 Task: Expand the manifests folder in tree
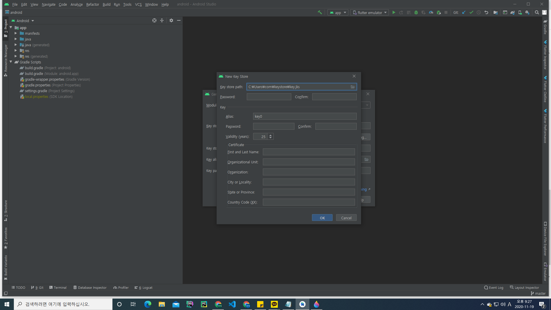16,33
